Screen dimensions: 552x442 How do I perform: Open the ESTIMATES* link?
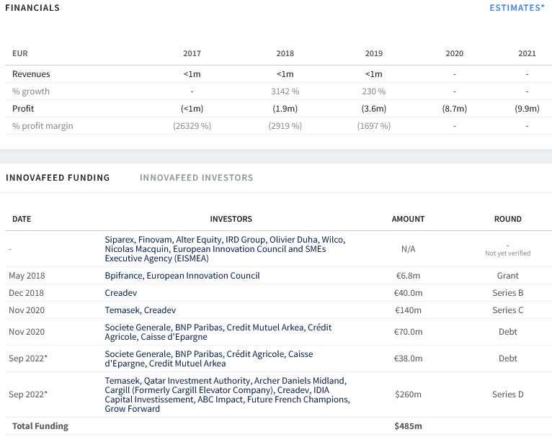click(517, 8)
